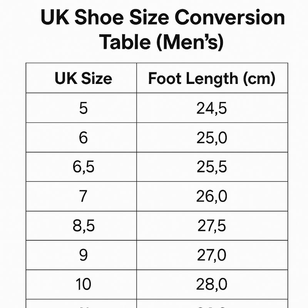Screen dimensions: 308x308
Task: Click the 24,5 foot length cell
Action: (x=212, y=108)
